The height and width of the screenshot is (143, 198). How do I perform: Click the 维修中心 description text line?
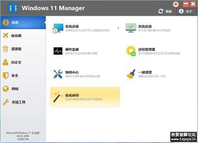82,76
